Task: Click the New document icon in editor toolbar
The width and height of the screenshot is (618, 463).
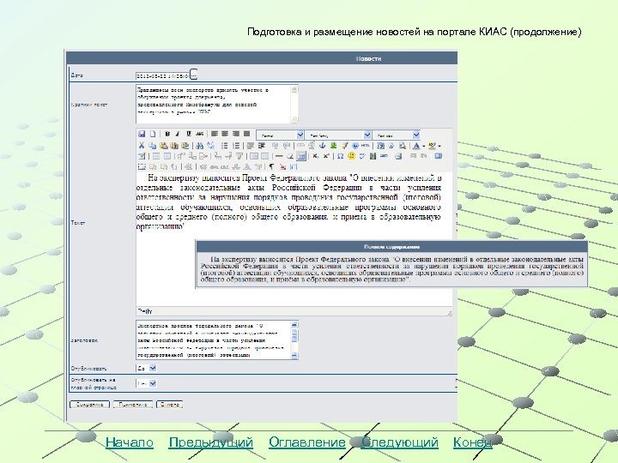Action: 153,134
